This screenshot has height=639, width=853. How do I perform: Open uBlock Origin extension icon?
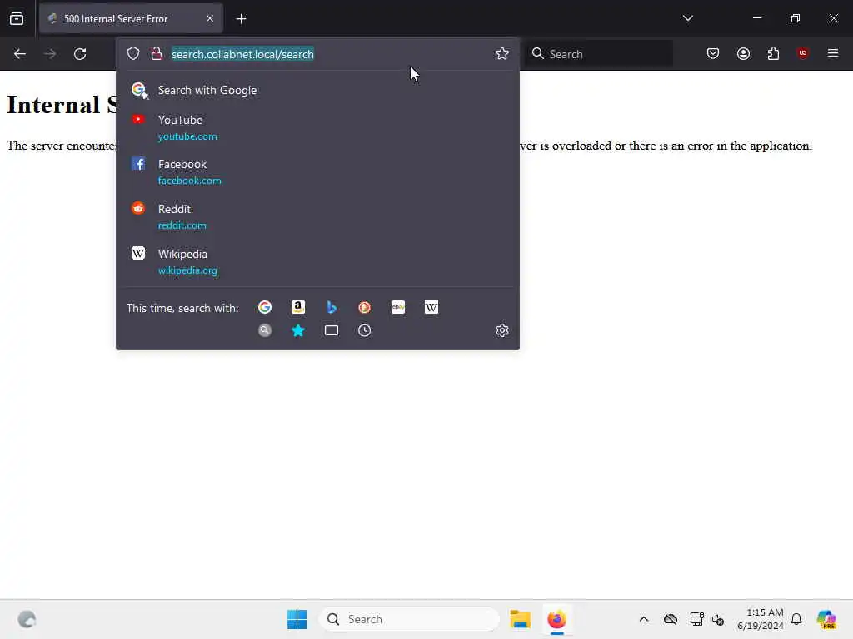click(x=802, y=52)
